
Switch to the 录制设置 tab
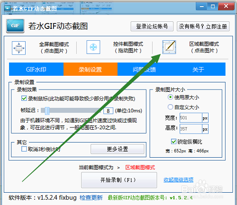tap(91, 69)
